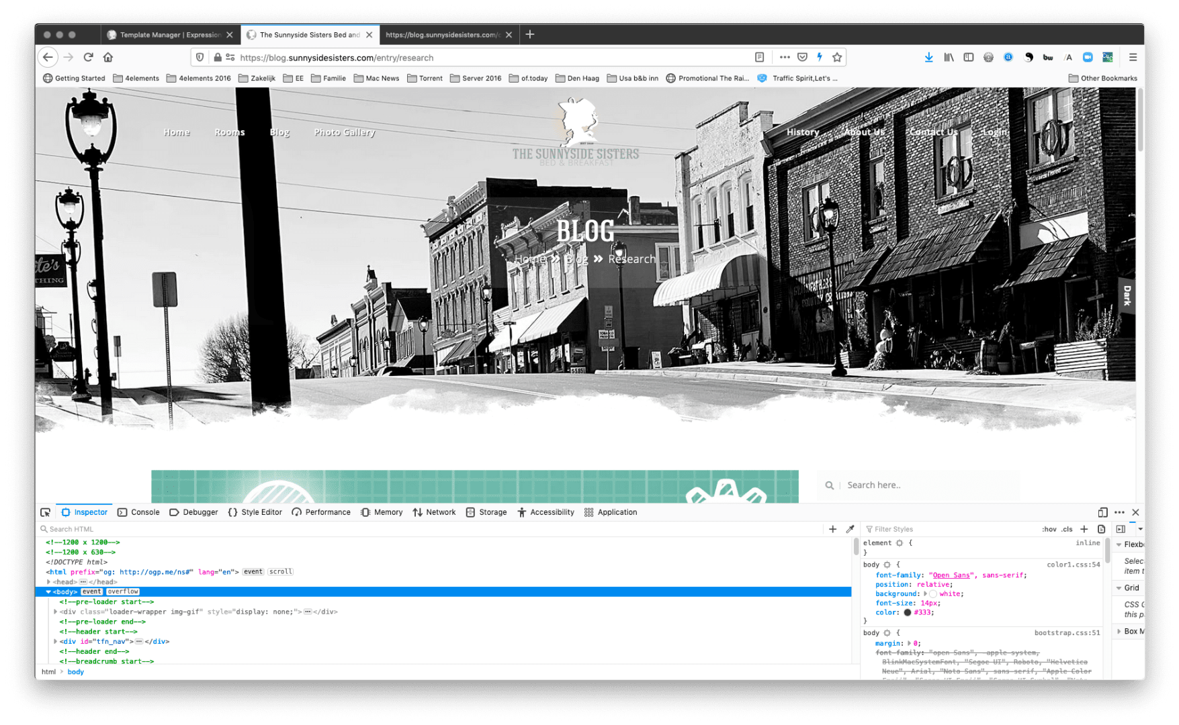Open page actions three-dot menu
This screenshot has height=725, width=1179.
point(784,57)
